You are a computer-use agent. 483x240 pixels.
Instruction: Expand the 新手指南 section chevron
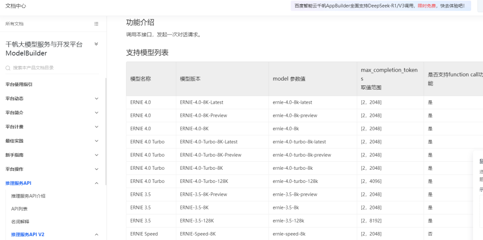96,155
